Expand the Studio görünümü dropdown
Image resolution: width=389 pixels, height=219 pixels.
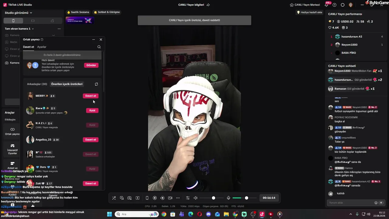point(19,13)
